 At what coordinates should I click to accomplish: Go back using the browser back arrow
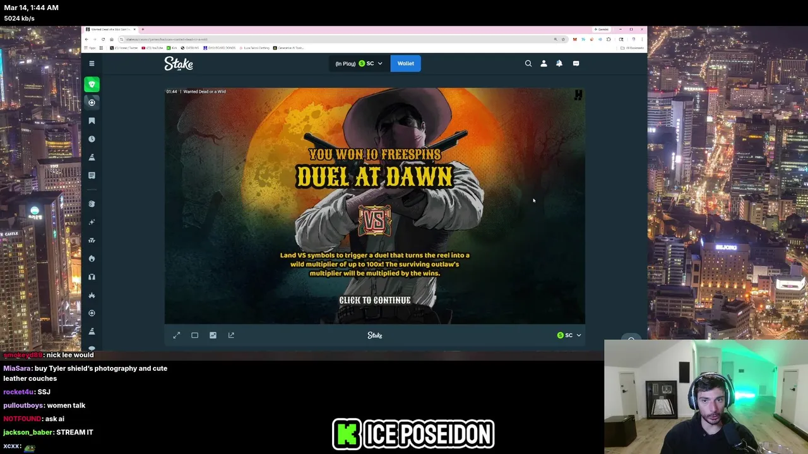click(86, 39)
